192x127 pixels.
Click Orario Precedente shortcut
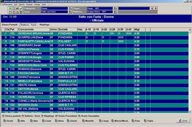66,116
